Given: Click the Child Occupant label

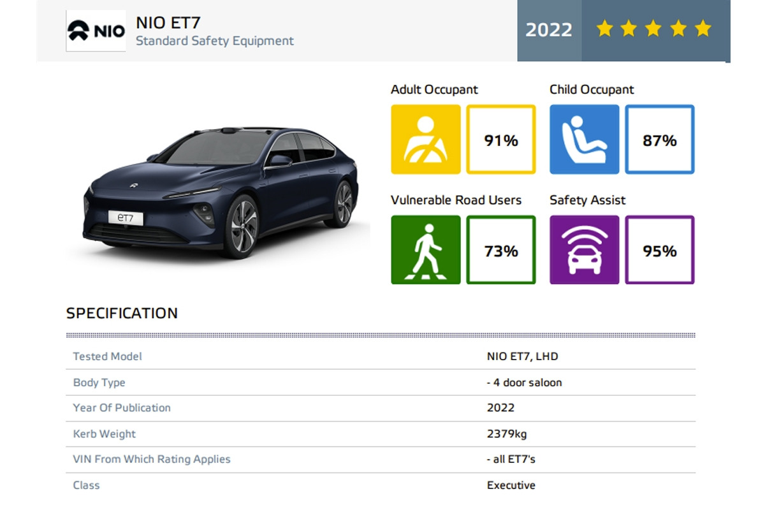Looking at the screenshot, I should coord(592,90).
